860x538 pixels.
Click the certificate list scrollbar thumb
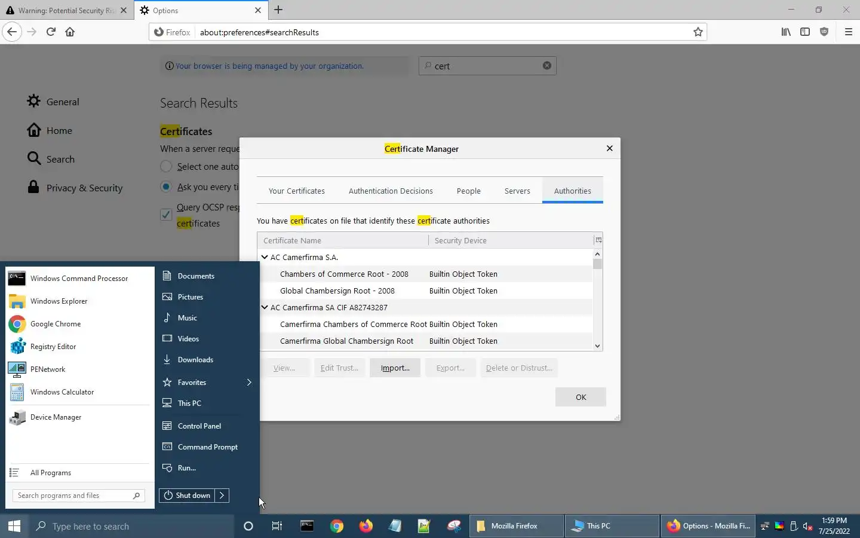click(597, 264)
